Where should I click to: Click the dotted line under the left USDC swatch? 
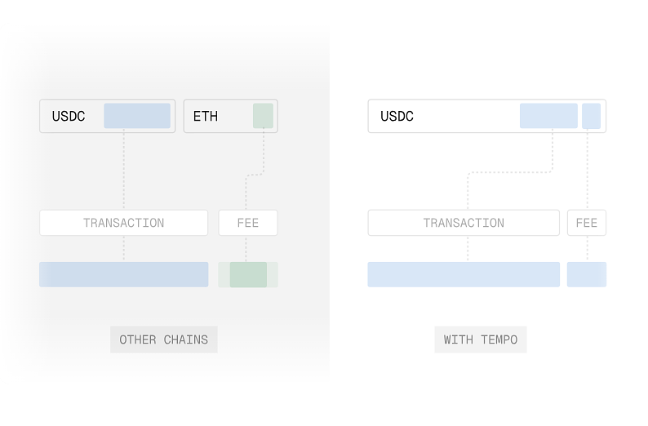124,171
